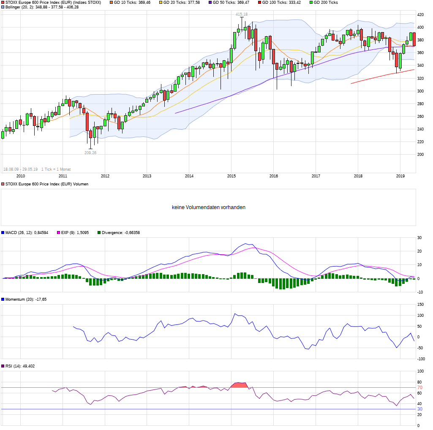Click the 209,26 low marker on the chart
Screen dimensions: 433x430
(90, 152)
